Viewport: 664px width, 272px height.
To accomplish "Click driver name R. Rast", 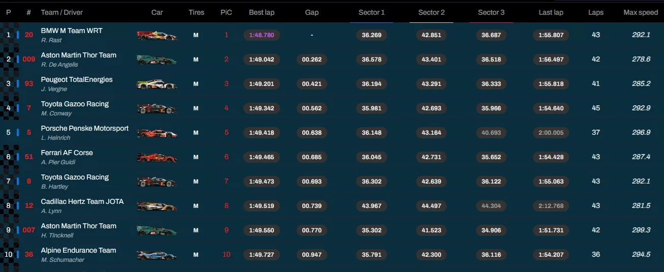I will (51, 40).
